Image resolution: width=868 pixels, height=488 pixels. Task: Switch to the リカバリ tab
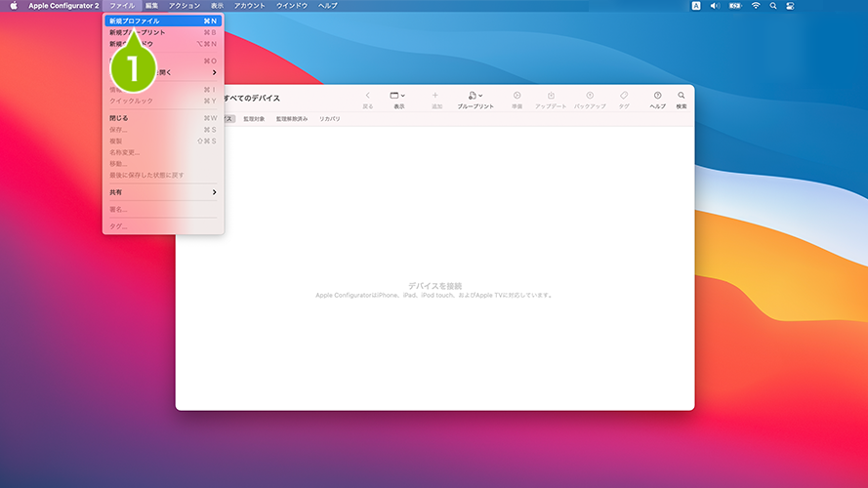(329, 119)
